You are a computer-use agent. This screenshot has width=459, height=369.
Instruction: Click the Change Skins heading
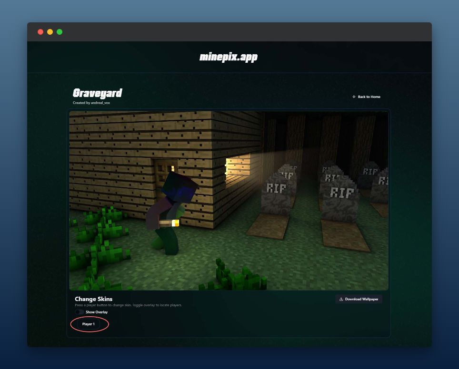tap(94, 299)
